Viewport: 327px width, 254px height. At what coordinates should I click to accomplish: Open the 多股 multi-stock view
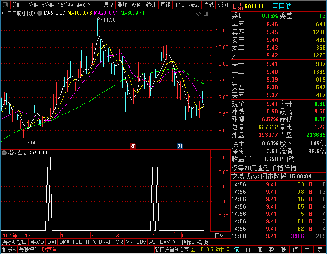(137, 5)
